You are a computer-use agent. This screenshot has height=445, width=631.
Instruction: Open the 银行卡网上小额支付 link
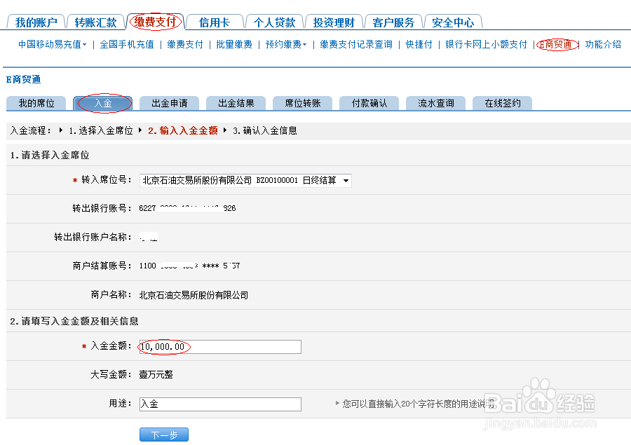click(484, 43)
